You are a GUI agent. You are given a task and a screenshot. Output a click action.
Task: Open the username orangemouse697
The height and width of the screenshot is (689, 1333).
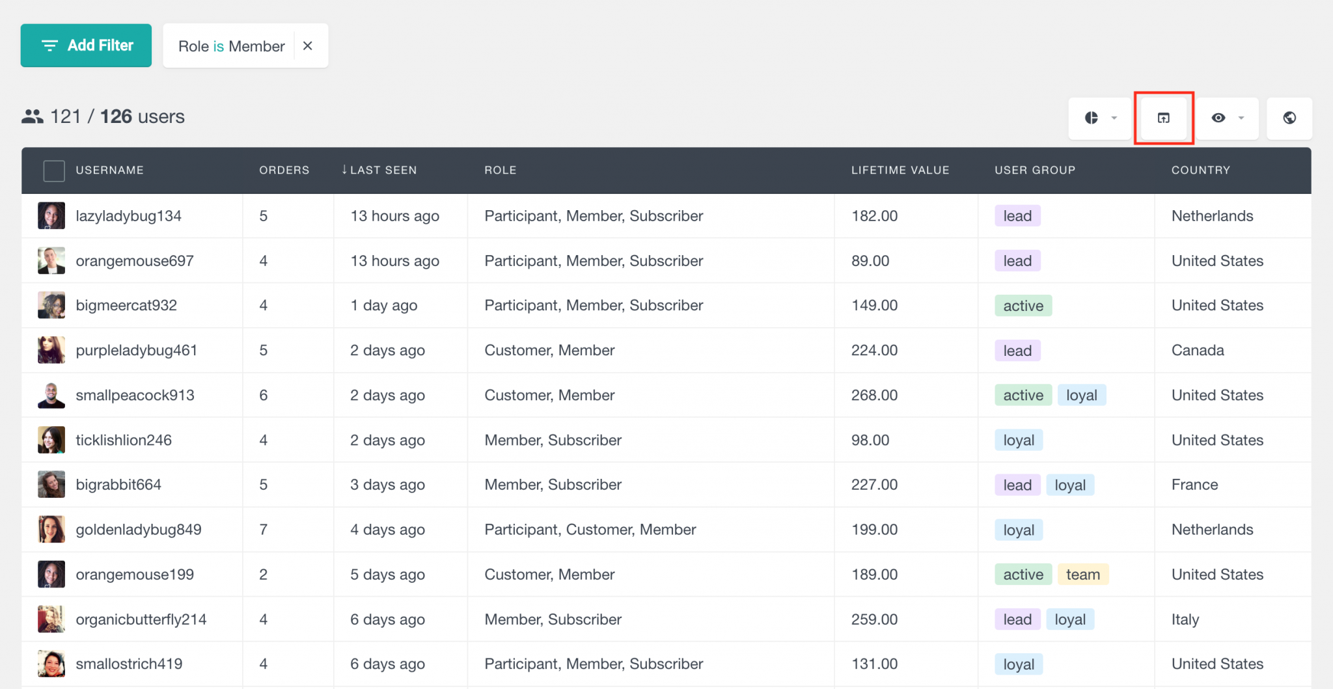134,260
